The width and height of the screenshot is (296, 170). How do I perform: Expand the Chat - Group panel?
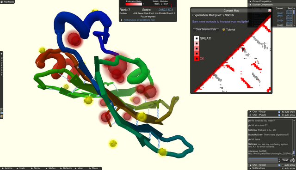click(250, 112)
